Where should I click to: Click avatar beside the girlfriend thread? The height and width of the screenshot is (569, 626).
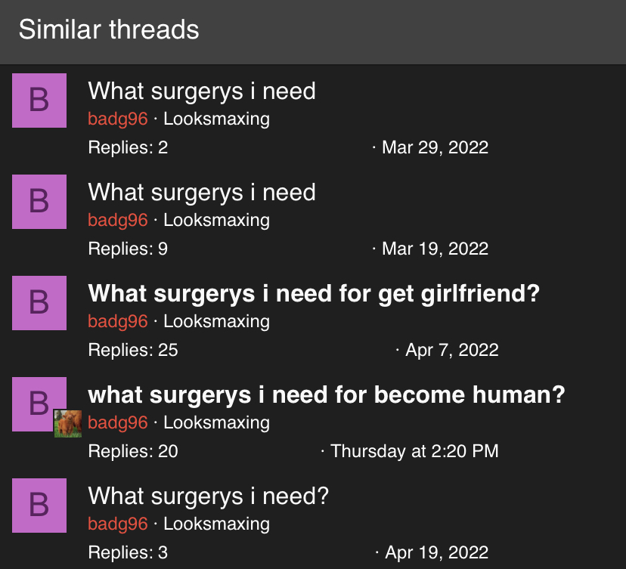pyautogui.click(x=39, y=303)
